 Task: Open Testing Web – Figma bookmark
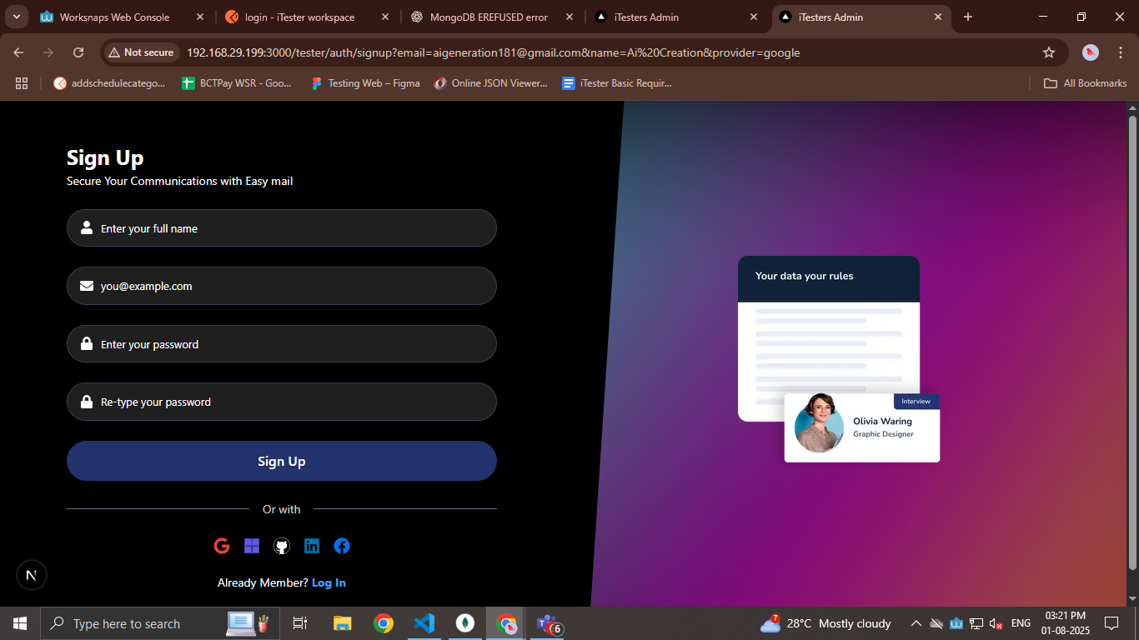click(364, 83)
